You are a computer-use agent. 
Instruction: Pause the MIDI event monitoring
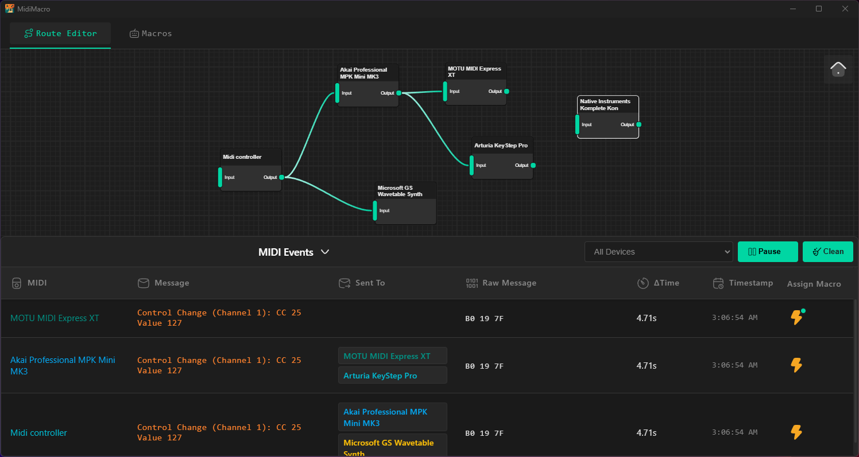[x=767, y=252]
